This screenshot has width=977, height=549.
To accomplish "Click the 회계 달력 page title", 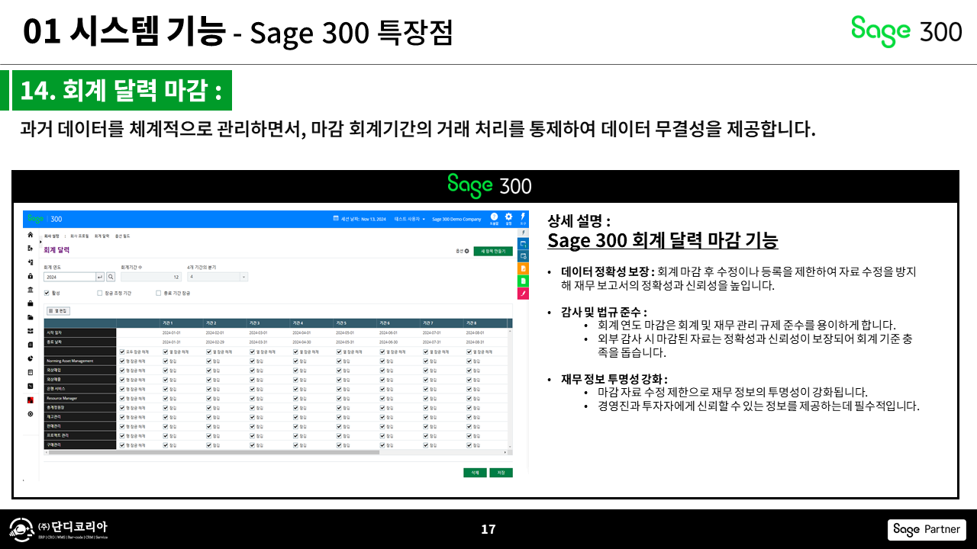I will (56, 249).
